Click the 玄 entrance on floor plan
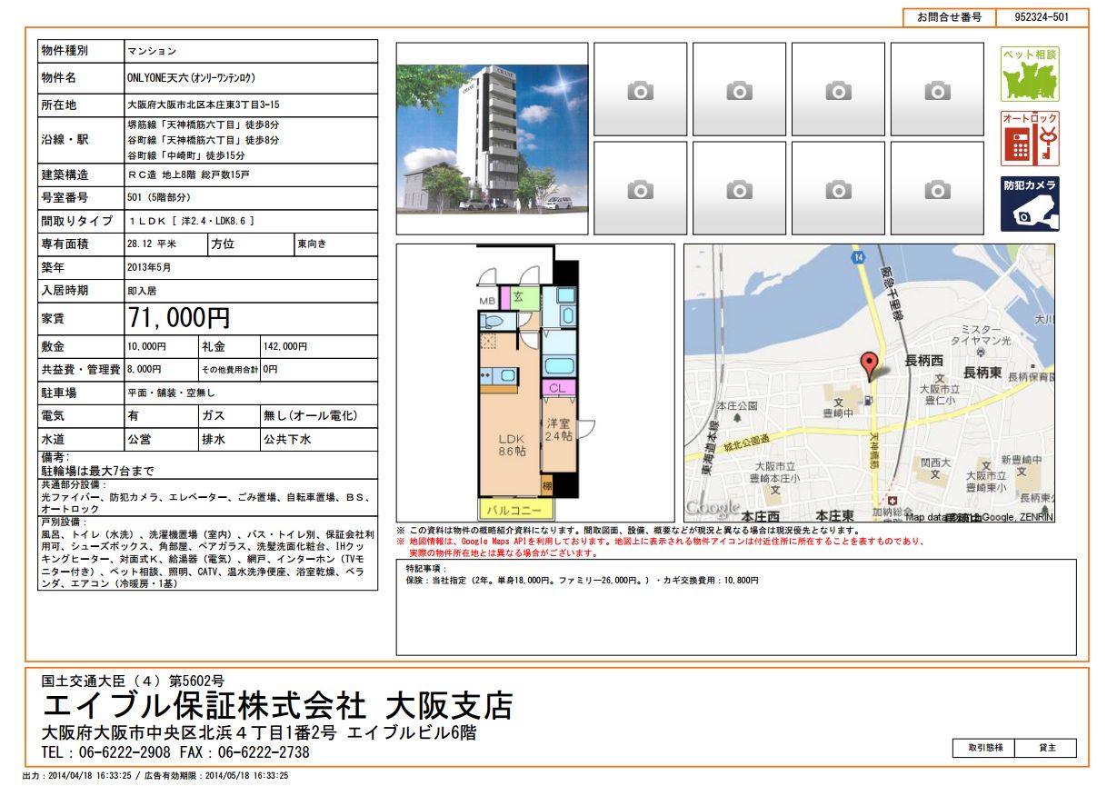This screenshot has height=786, width=1117. (517, 297)
